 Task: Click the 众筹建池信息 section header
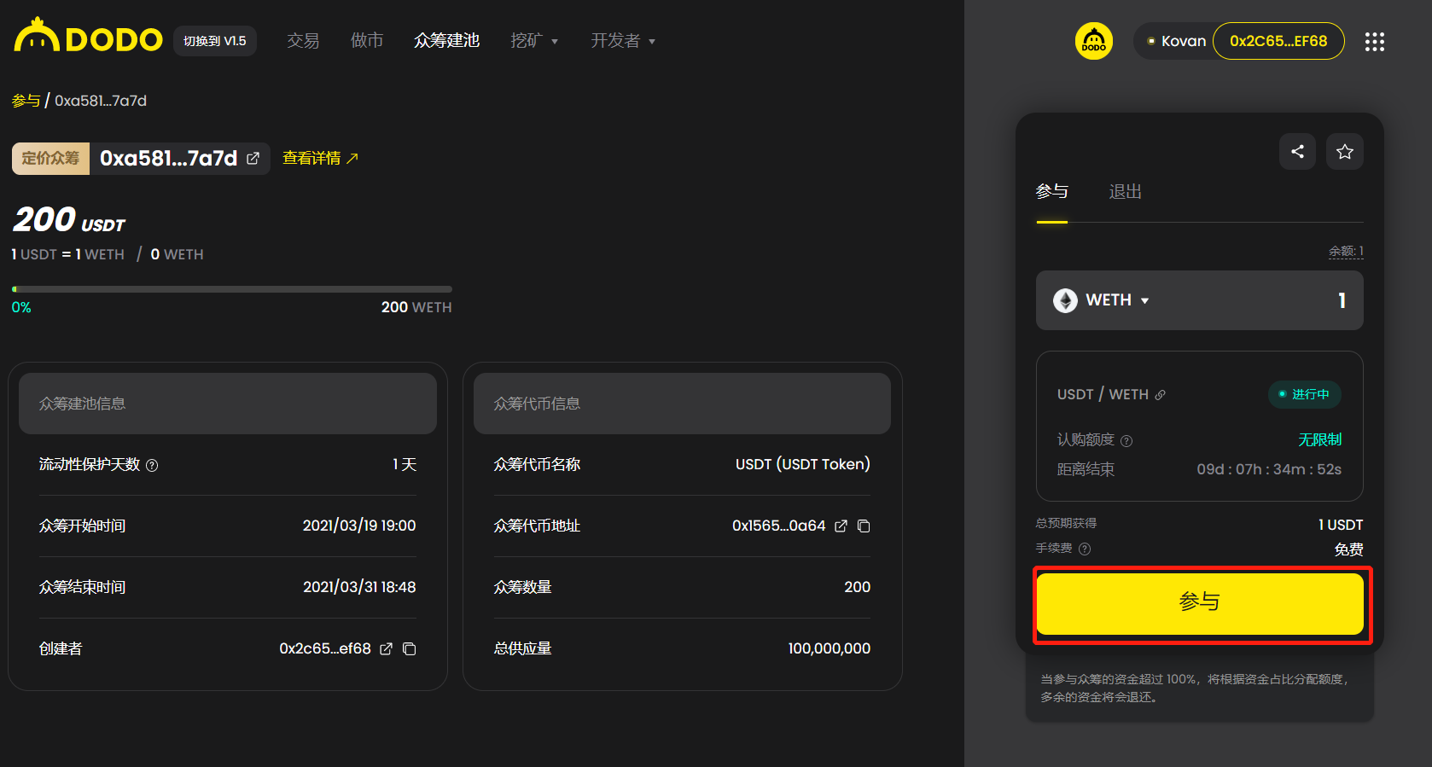[228, 404]
